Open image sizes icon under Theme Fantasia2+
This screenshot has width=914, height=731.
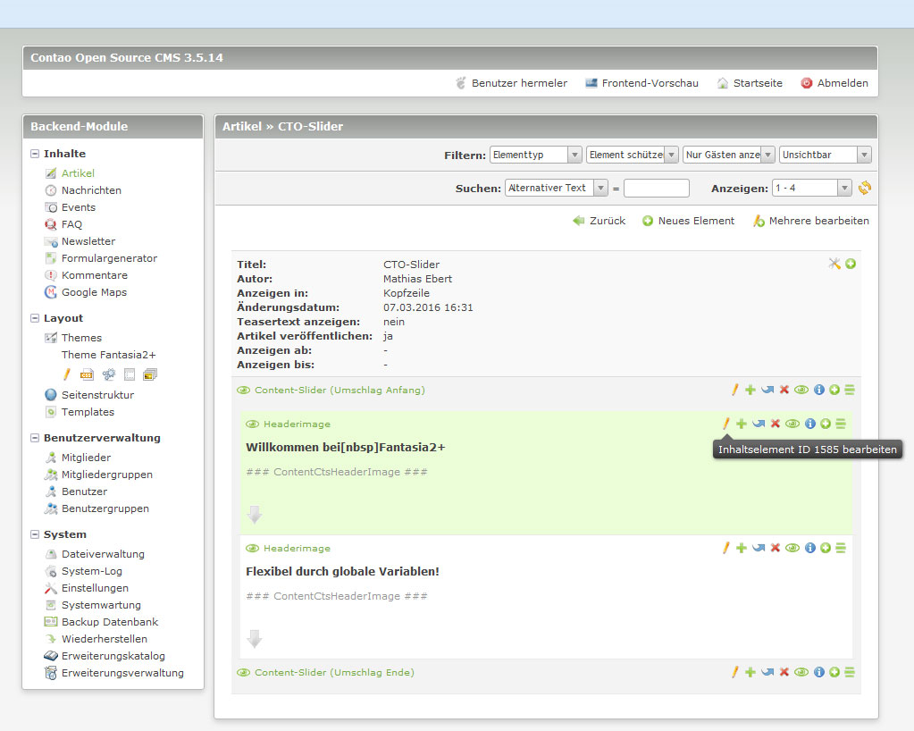[x=149, y=374]
